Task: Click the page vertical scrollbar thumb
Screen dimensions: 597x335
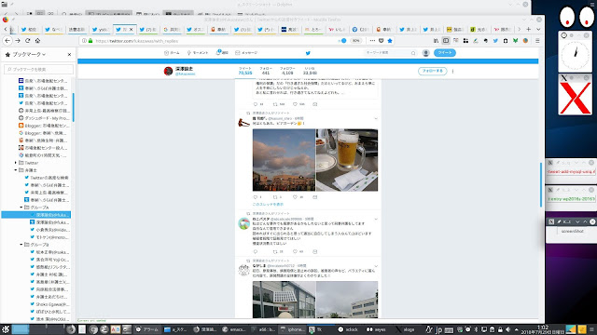Action: (541, 184)
